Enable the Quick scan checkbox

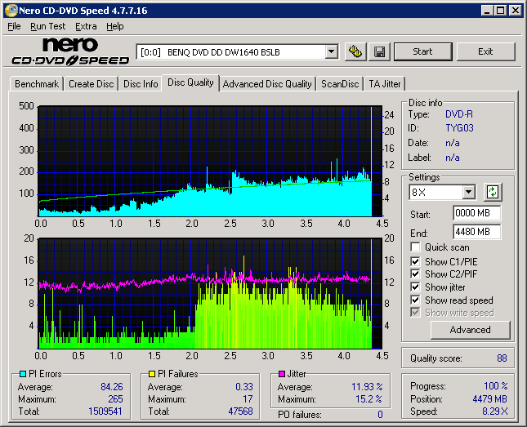(416, 247)
